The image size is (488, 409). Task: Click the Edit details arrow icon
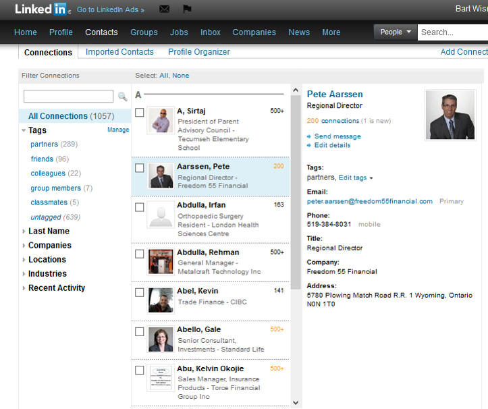tap(308, 145)
